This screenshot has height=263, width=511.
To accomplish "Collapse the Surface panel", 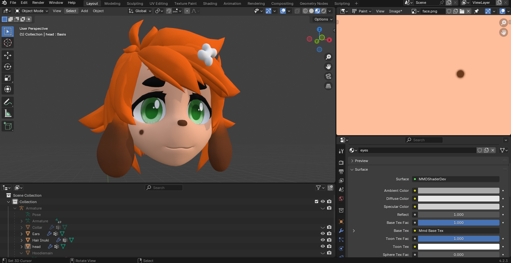I will click(352, 169).
